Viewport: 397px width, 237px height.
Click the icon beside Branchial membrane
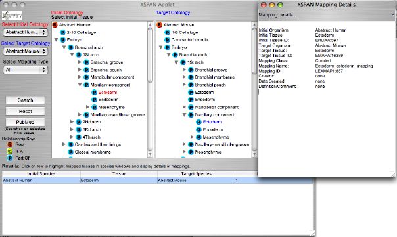tap(191, 77)
